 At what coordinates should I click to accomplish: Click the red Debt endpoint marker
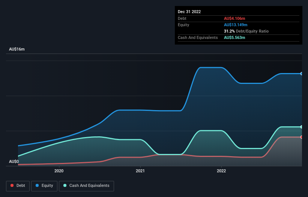click(x=302, y=137)
